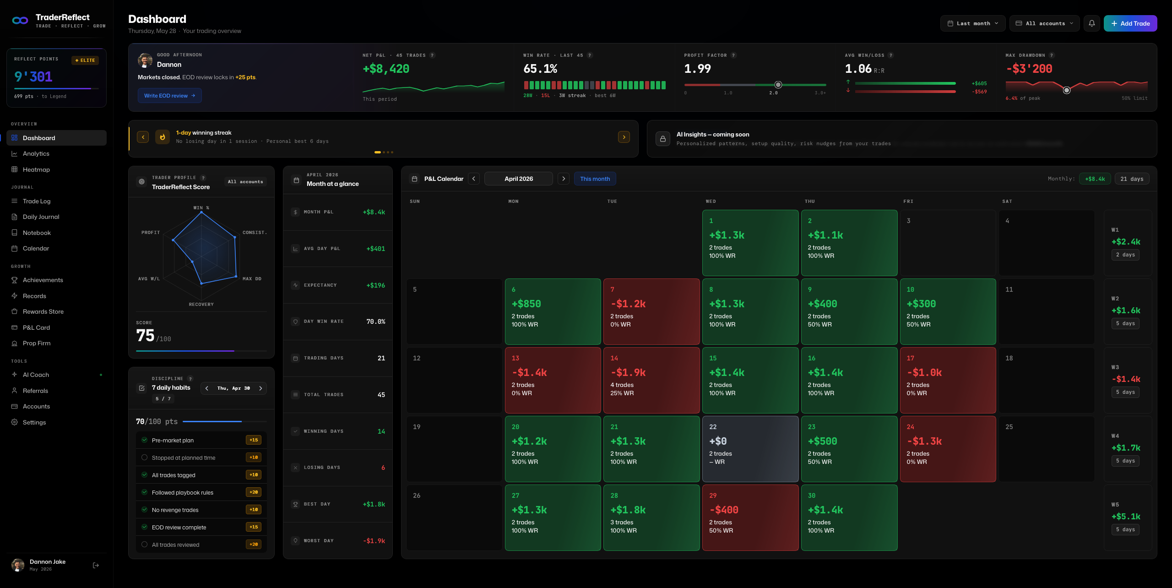1172x588 pixels.
Task: Click the Expectancy pulse icon
Action: 295,285
